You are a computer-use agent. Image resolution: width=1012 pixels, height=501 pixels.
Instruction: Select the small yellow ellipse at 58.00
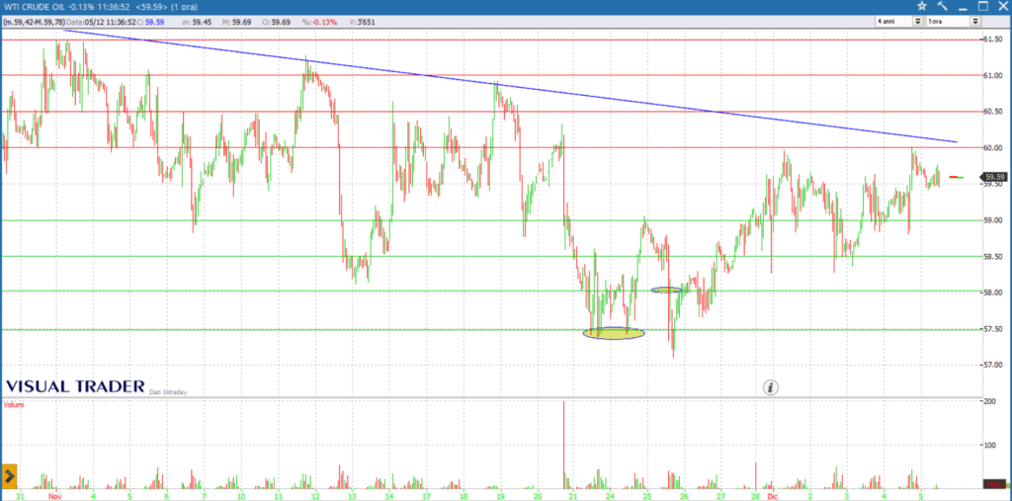coord(666,290)
